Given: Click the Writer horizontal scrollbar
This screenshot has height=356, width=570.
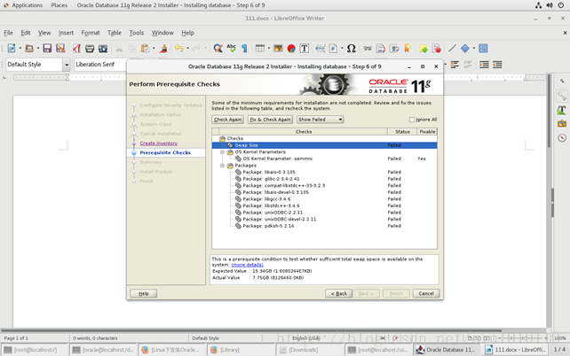Looking at the screenshot, I should [x=251, y=330].
